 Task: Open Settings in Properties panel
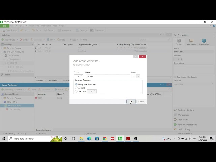[179, 42]
